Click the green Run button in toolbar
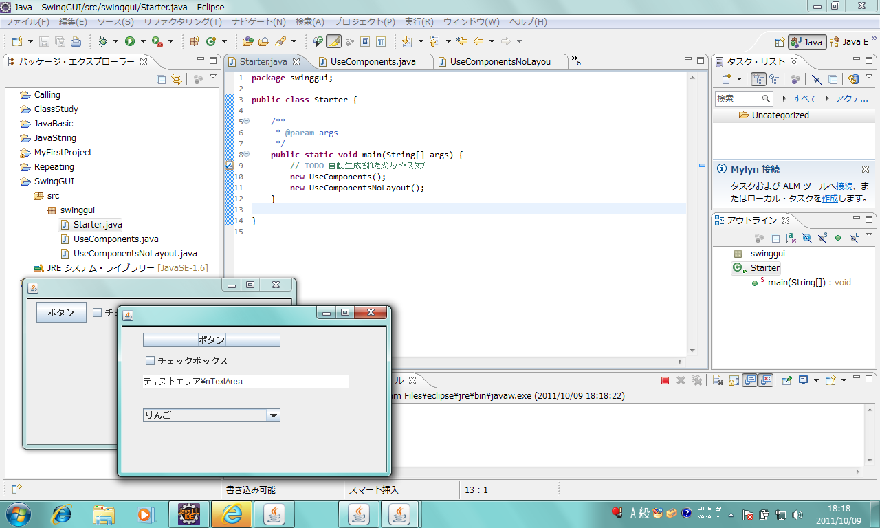The width and height of the screenshot is (880, 528). click(x=129, y=41)
